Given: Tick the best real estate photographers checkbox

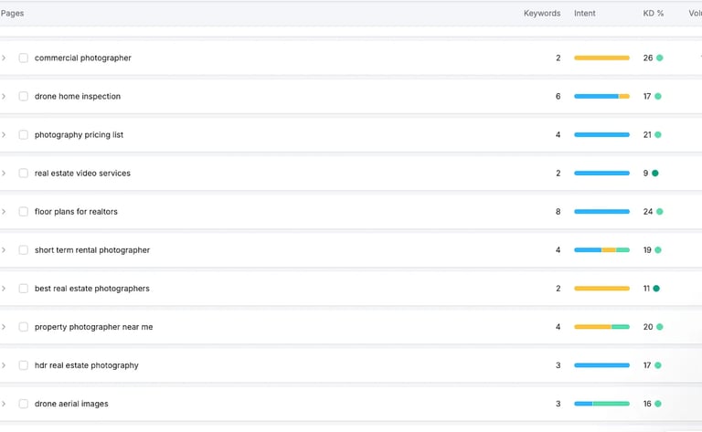Looking at the screenshot, I should click(x=23, y=289).
